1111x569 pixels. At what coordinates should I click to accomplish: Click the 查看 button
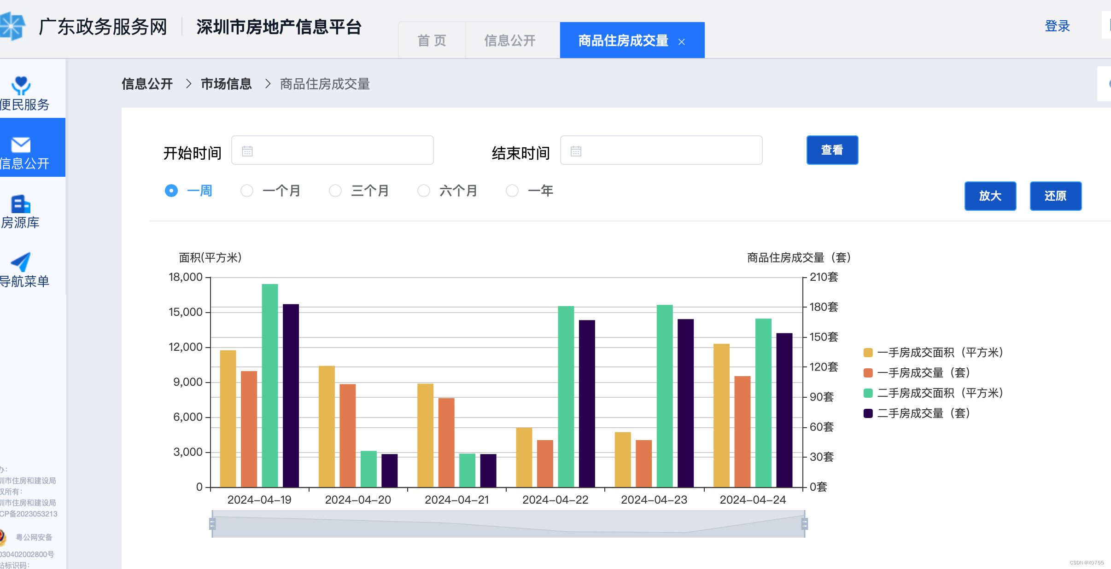click(x=832, y=150)
